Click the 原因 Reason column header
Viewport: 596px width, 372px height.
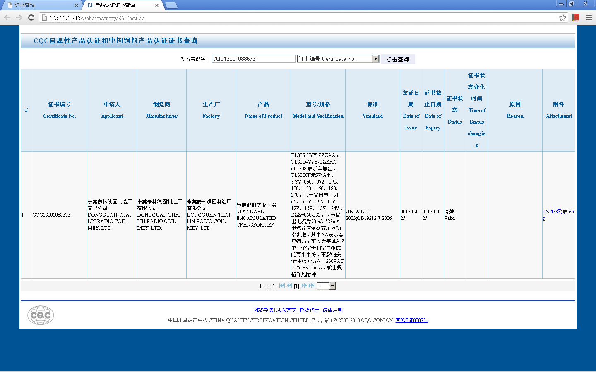(x=515, y=110)
